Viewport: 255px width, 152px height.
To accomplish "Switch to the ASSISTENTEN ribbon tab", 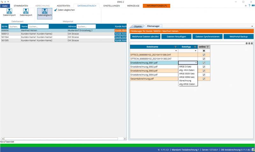I will (63, 6).
